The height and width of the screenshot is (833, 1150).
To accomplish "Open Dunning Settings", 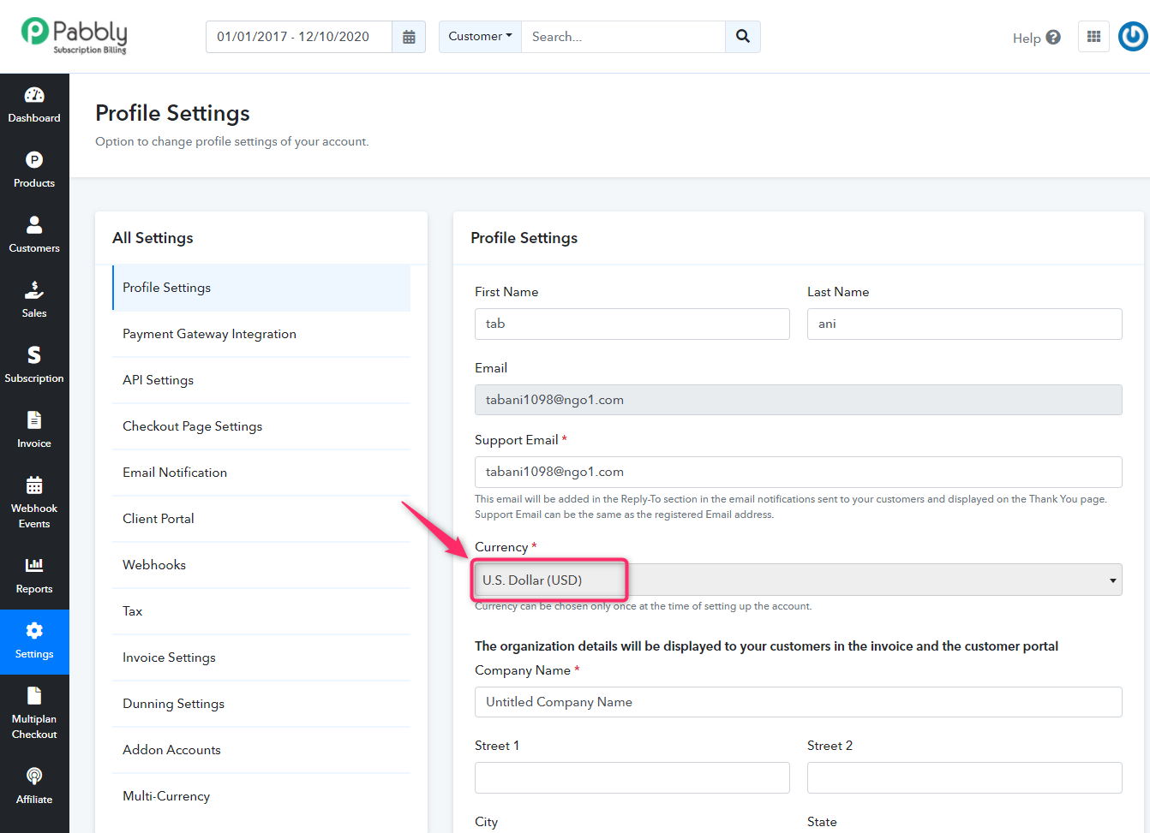I will click(x=261, y=704).
